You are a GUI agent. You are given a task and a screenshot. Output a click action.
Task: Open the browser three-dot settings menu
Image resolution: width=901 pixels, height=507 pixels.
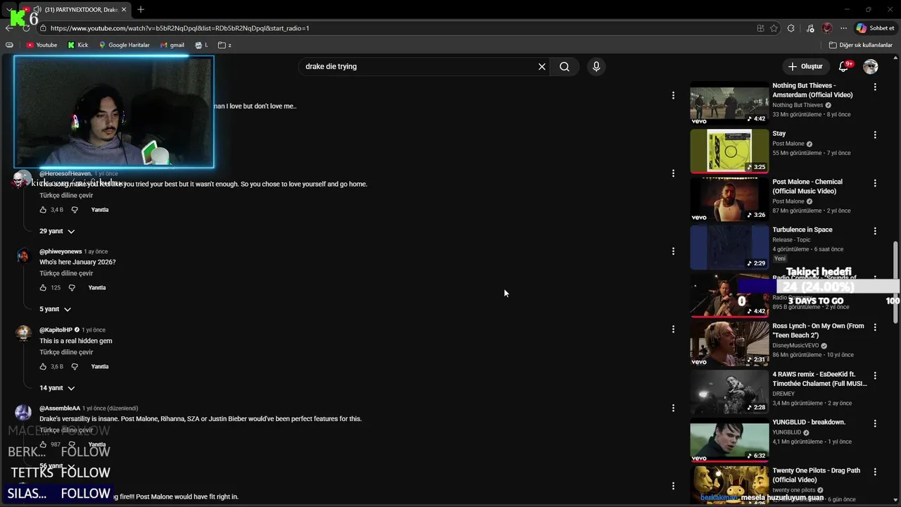[843, 28]
